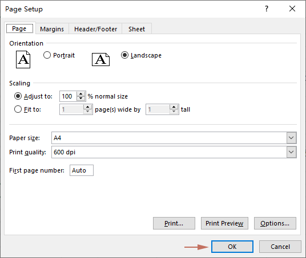306x258 pixels.
Task: Select the Adjust to scaling option
Action: click(18, 96)
